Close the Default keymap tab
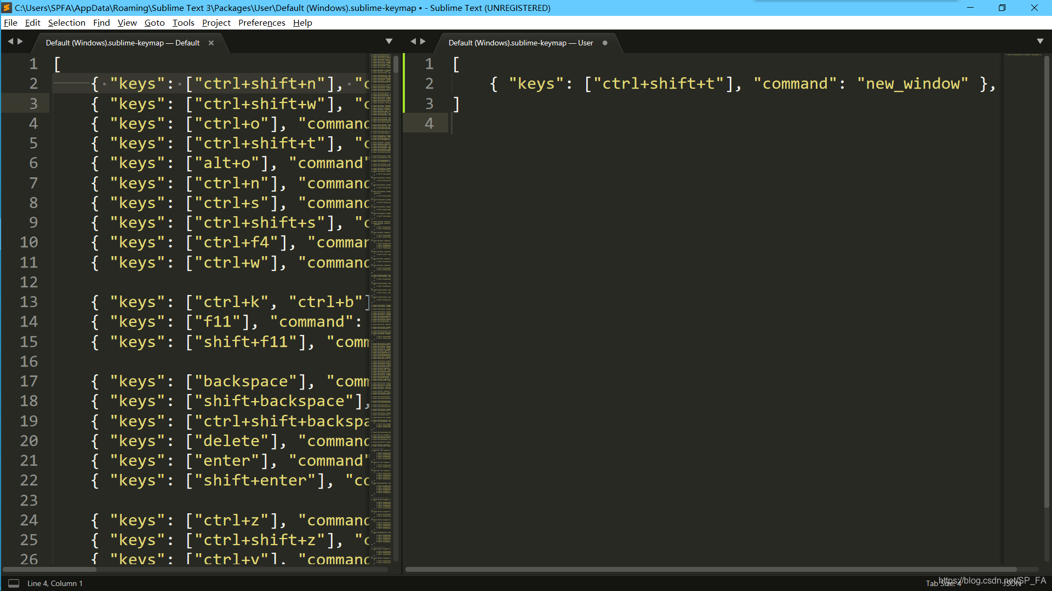Viewport: 1052px width, 591px height. pyautogui.click(x=211, y=43)
